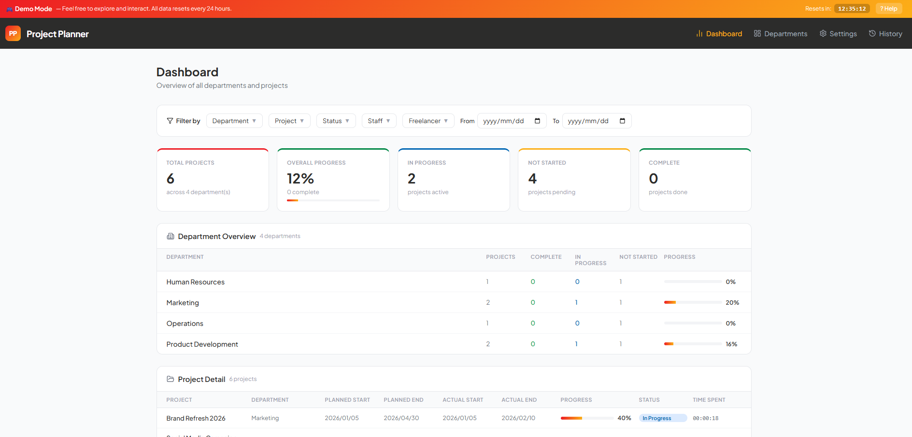912x437 pixels.
Task: Click the In Progress status badge
Action: (x=663, y=418)
